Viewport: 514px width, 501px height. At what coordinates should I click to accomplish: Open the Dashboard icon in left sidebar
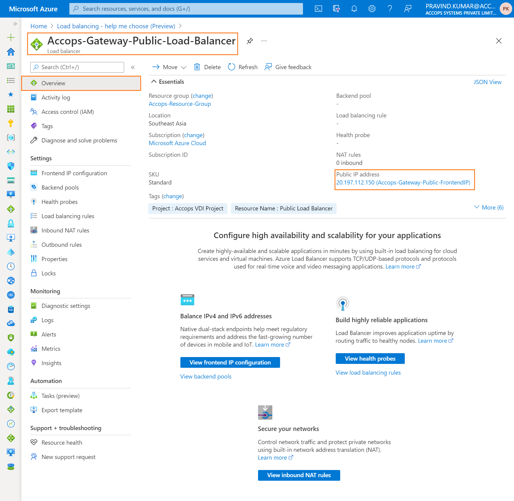pyautogui.click(x=11, y=66)
